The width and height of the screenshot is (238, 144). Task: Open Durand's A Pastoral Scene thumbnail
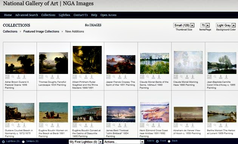click(x=20, y=64)
